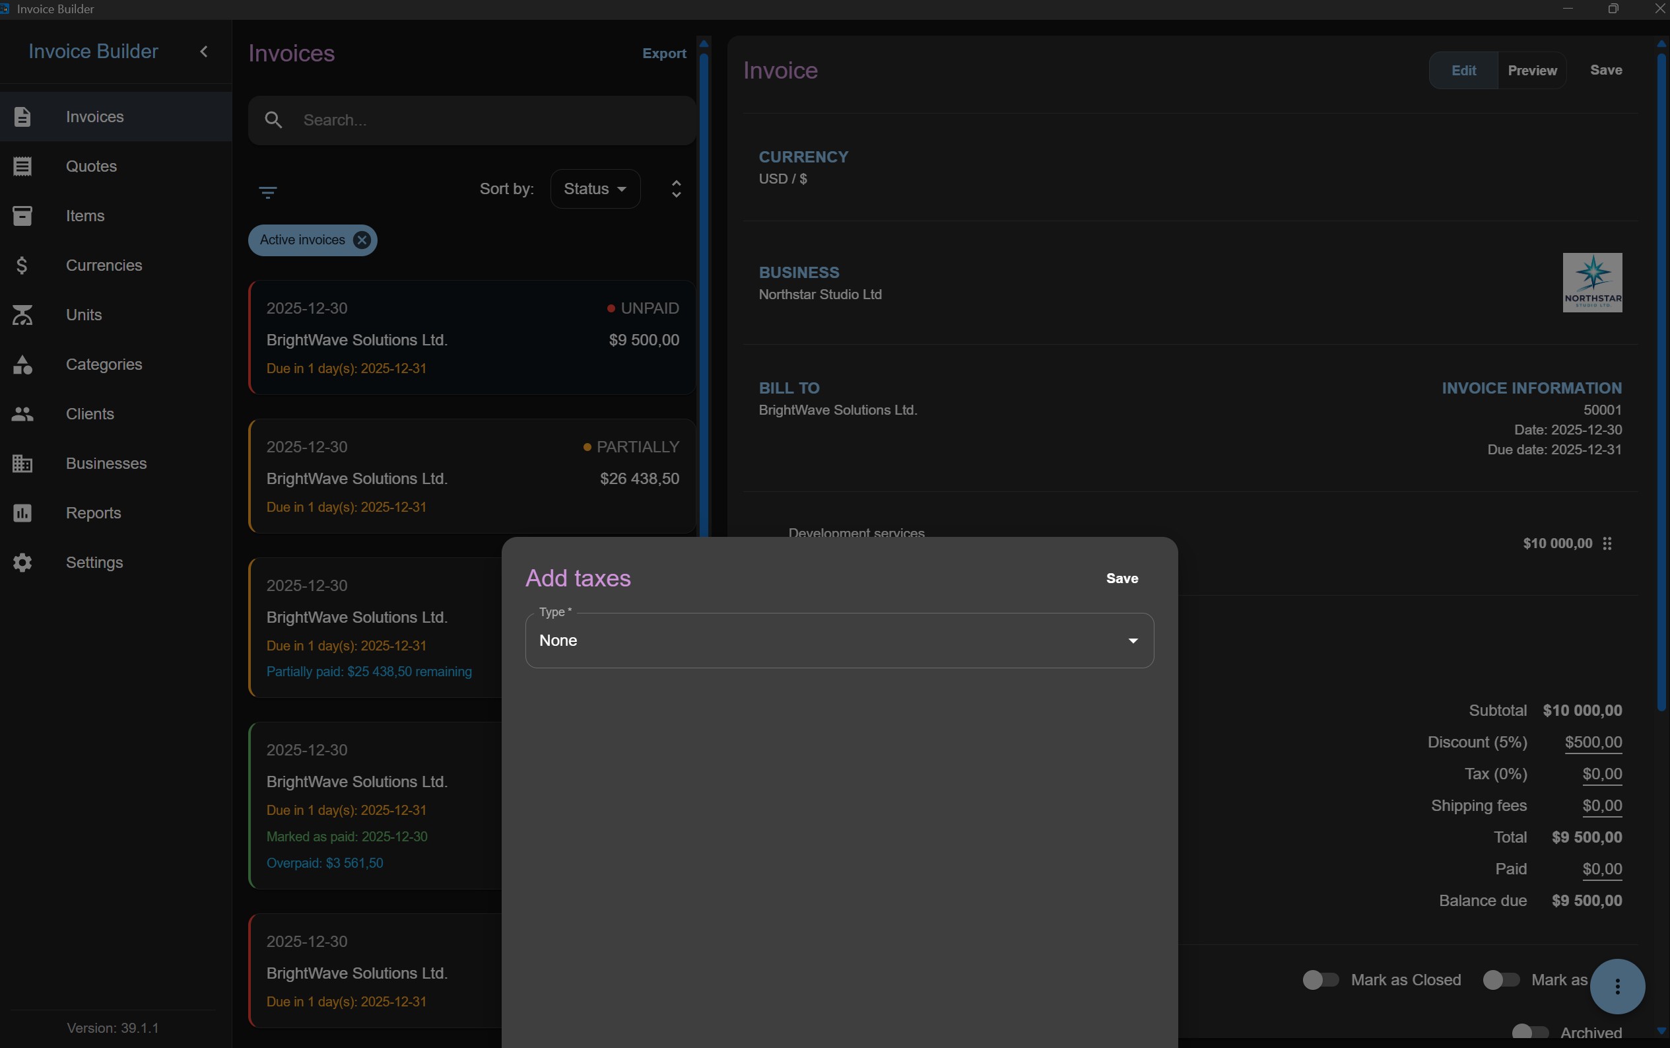The image size is (1670, 1048).
Task: Select Quotes in the sidebar menu
Action: tap(116, 166)
